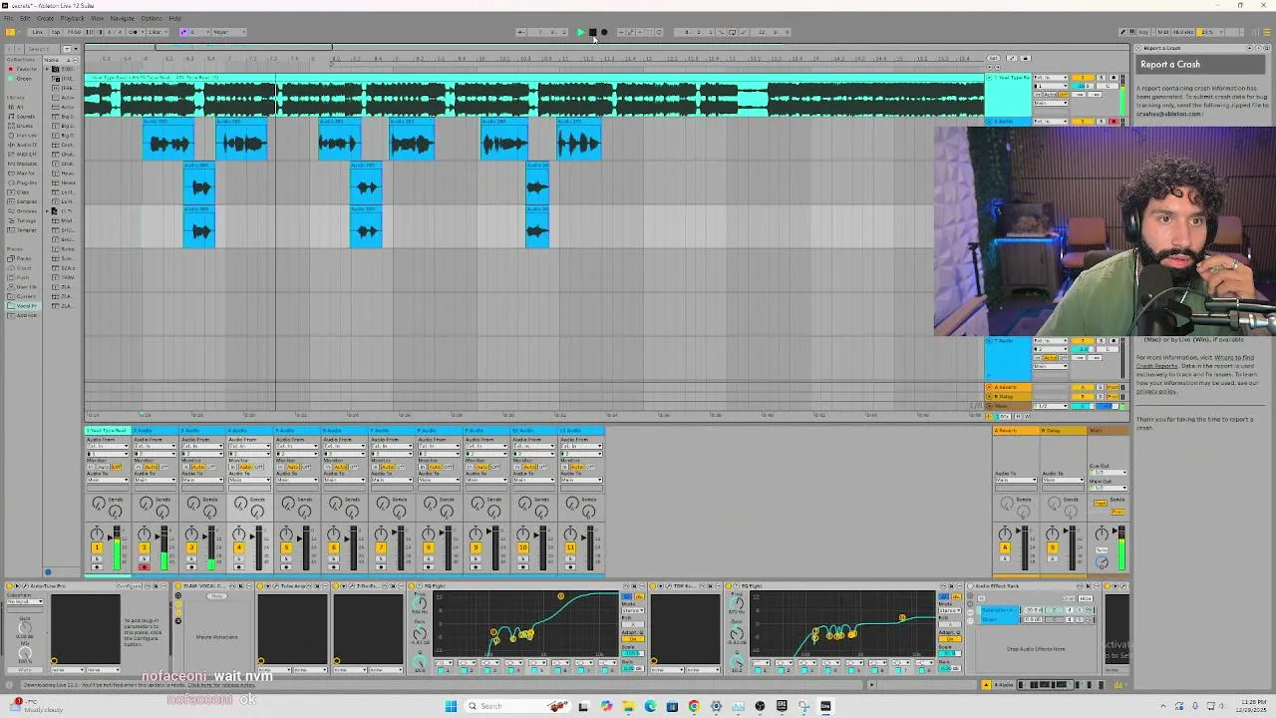Screen dimensions: 1276x718
Task: Open track 1 Audio To dropdown
Action: coord(107,481)
